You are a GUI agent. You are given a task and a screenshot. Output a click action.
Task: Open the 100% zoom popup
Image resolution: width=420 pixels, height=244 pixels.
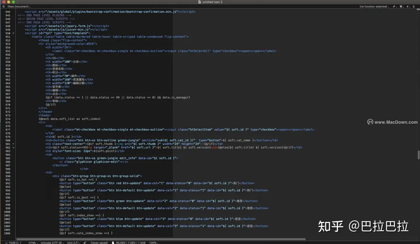[153, 243]
